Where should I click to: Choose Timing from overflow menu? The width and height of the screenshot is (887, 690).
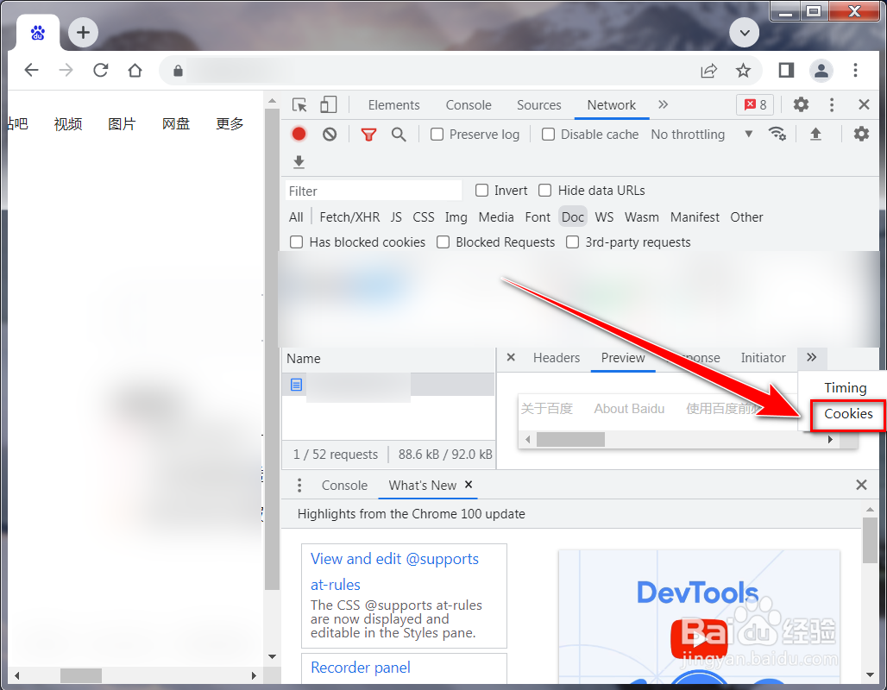point(845,388)
